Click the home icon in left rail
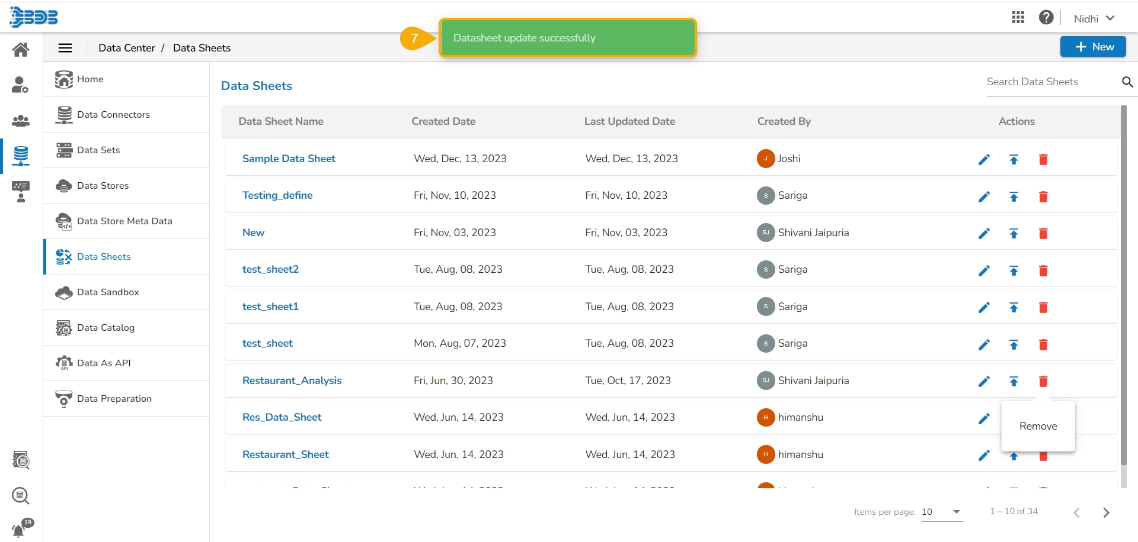 click(21, 50)
